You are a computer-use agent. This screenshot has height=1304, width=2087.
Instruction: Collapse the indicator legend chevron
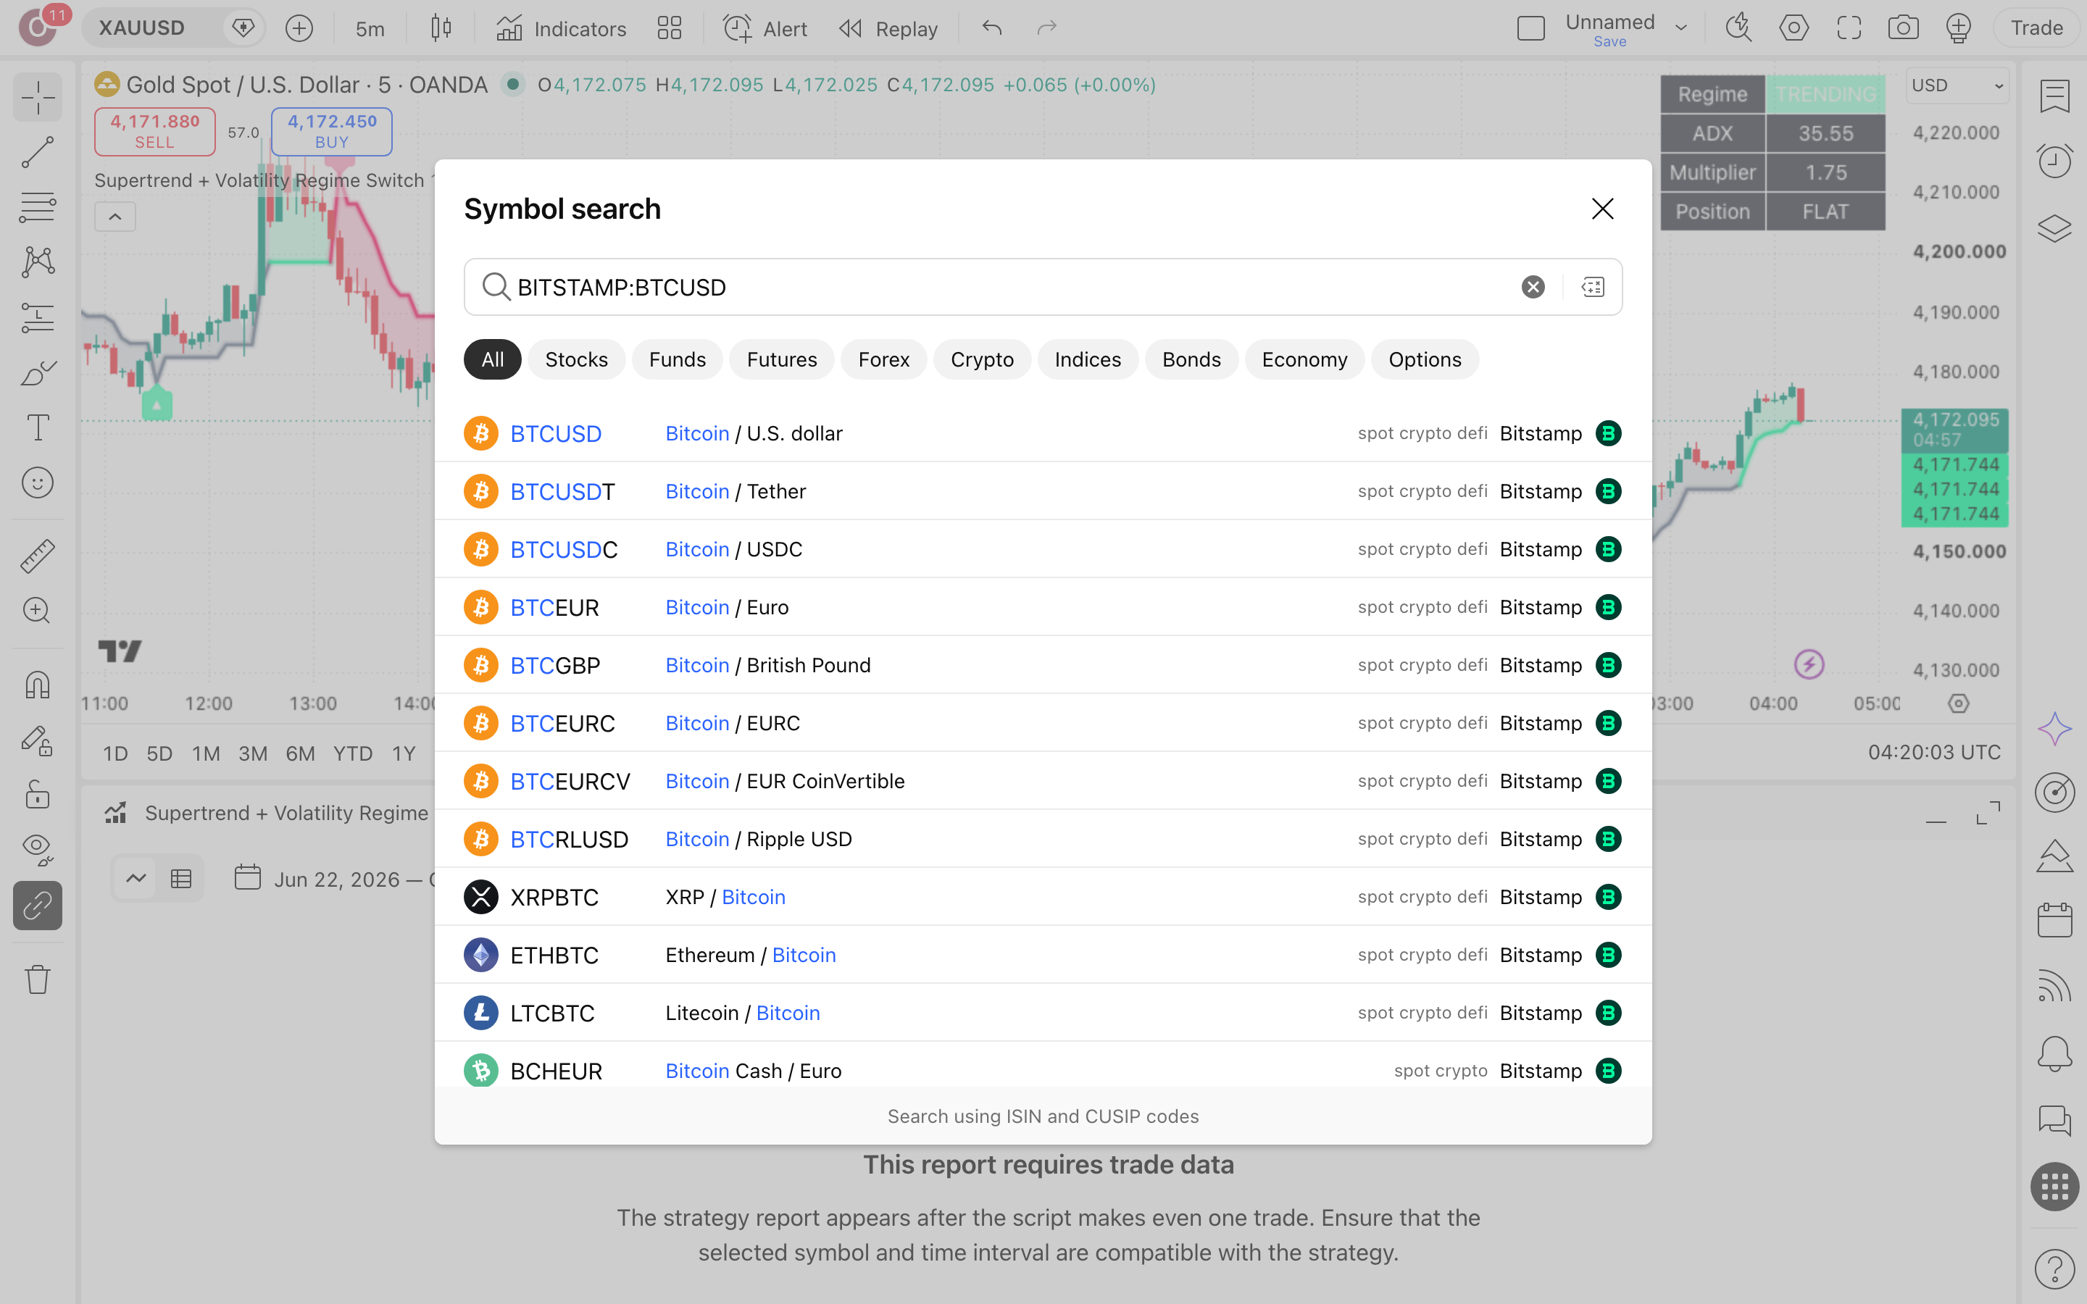[114, 217]
